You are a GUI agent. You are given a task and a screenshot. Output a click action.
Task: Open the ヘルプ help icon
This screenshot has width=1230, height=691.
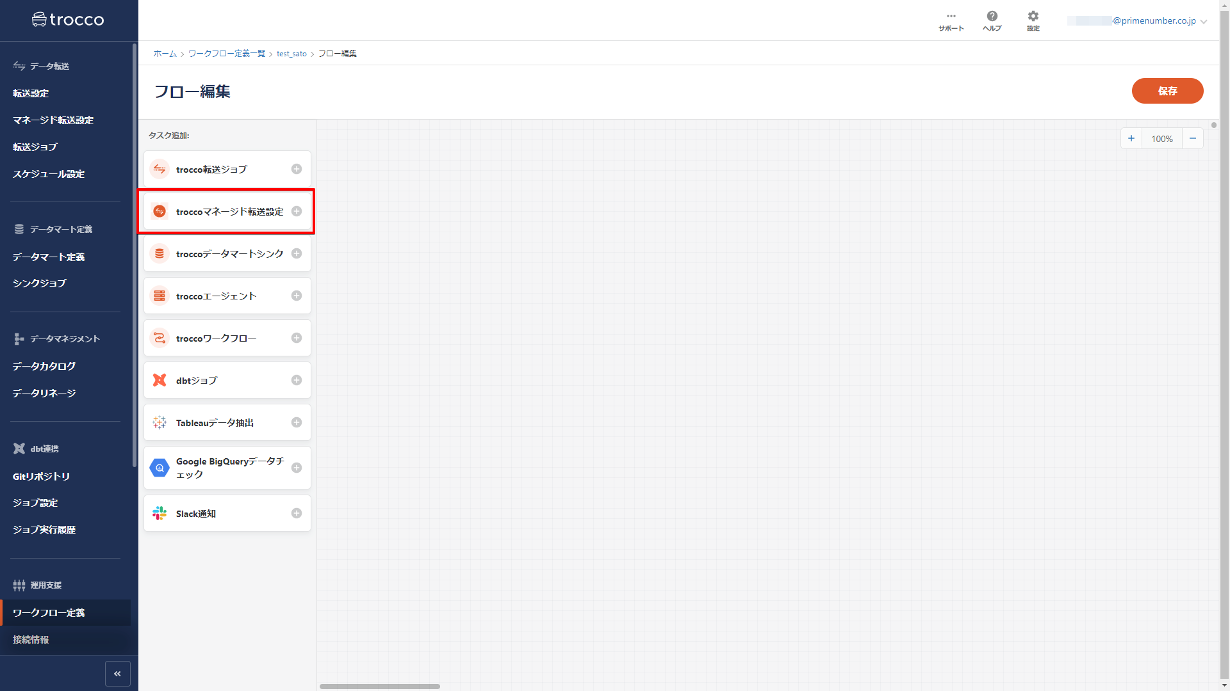tap(992, 21)
